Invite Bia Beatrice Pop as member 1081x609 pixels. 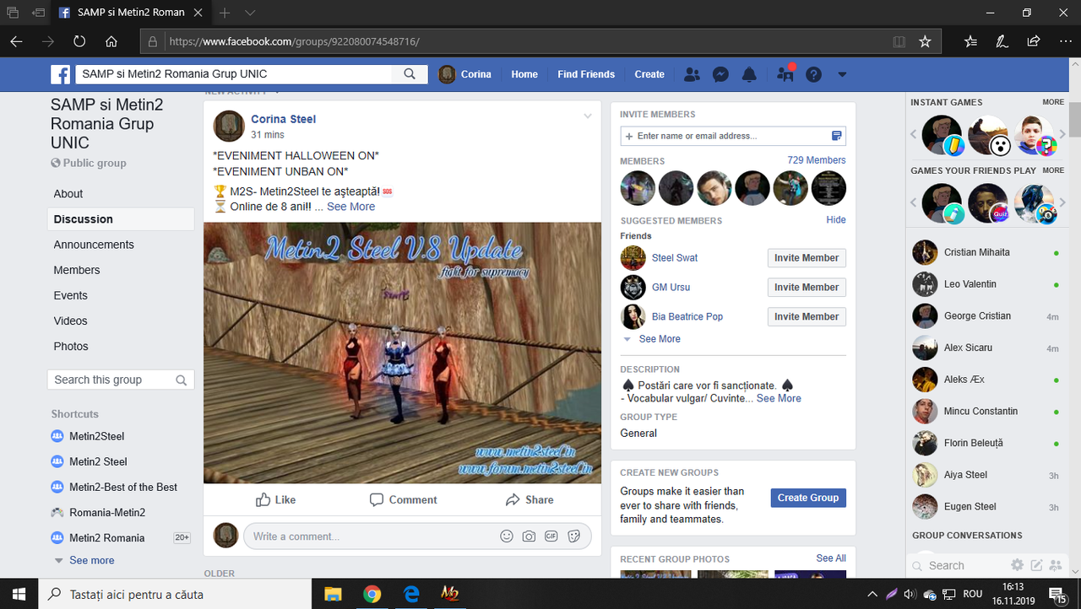point(807,317)
